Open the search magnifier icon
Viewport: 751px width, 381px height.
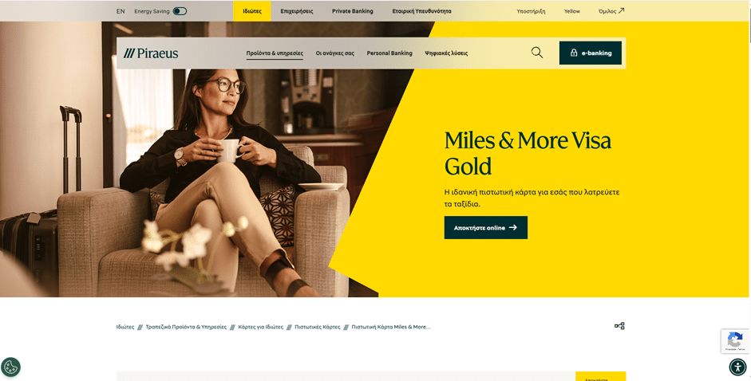(537, 53)
